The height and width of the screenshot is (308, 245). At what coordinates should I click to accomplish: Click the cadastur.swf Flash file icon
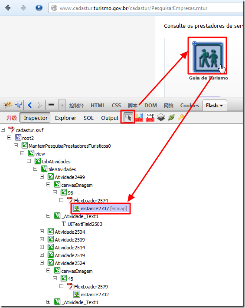(11, 129)
